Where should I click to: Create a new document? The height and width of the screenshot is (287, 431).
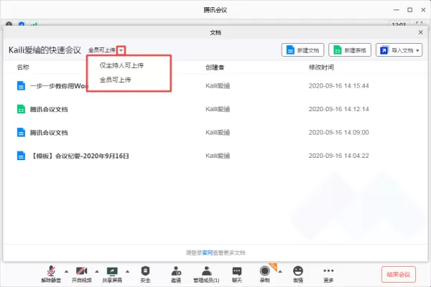302,50
